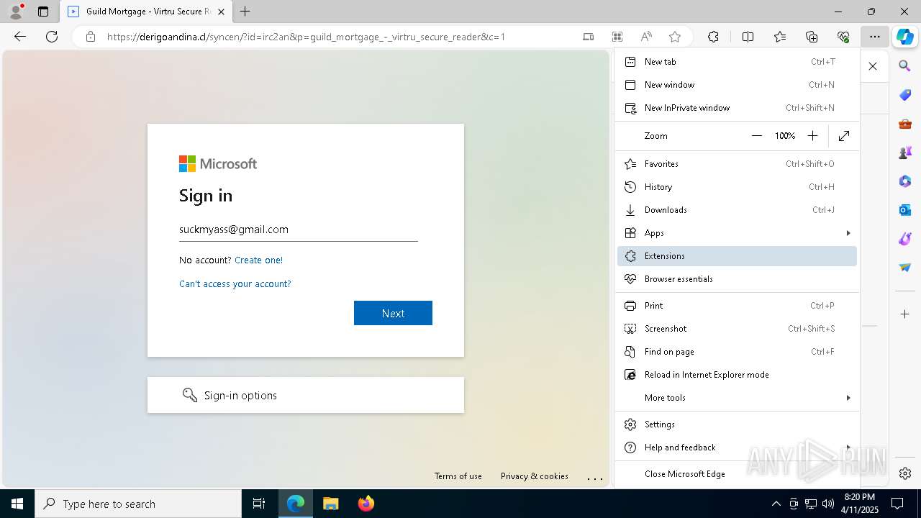The image size is (921, 518).
Task: View site information lock icon
Action: (91, 37)
